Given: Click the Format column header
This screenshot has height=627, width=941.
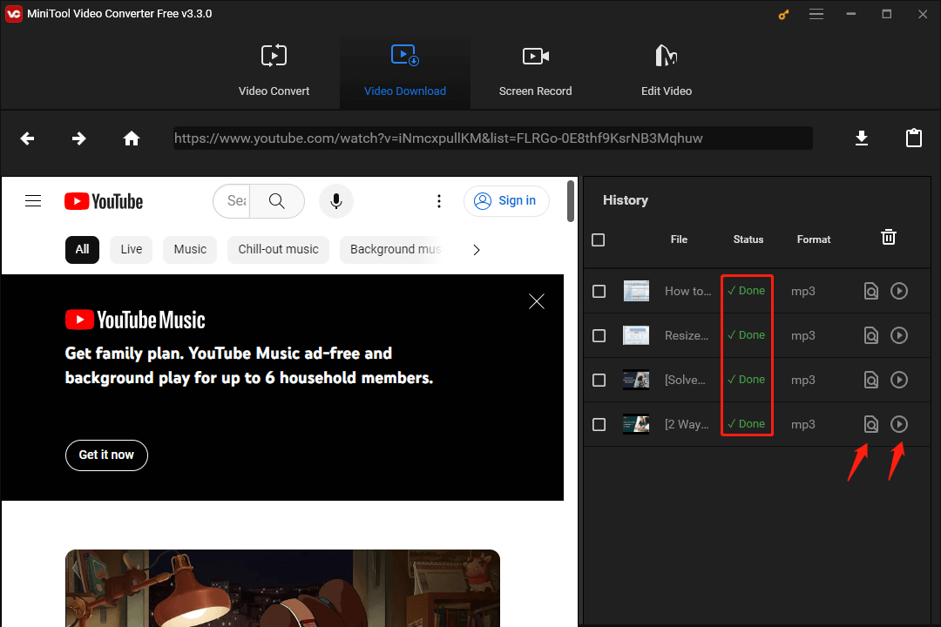Looking at the screenshot, I should pyautogui.click(x=814, y=239).
